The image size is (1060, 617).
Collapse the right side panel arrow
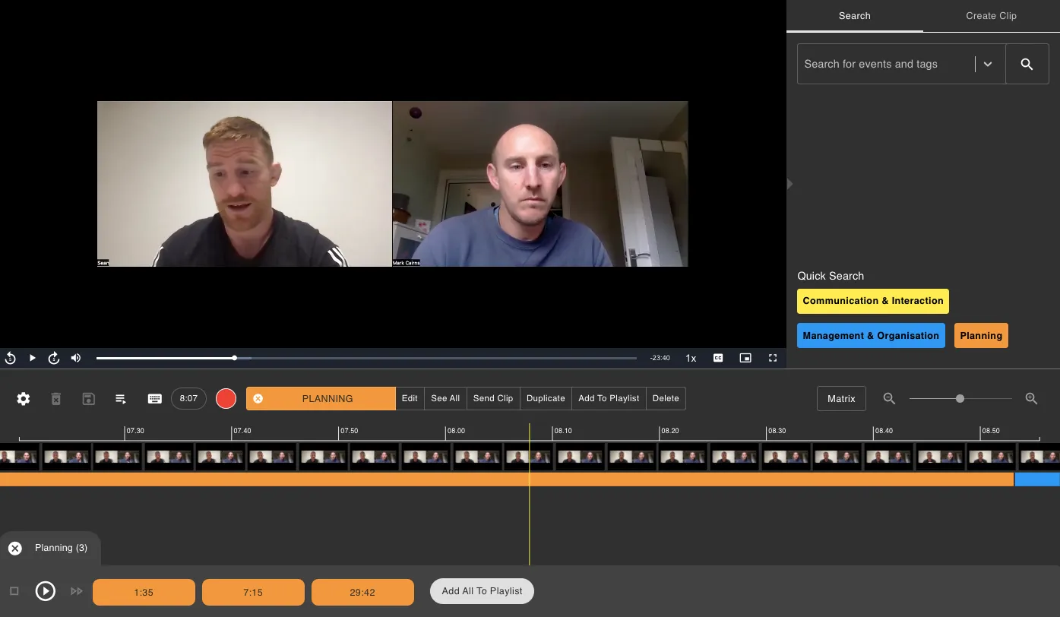click(790, 184)
